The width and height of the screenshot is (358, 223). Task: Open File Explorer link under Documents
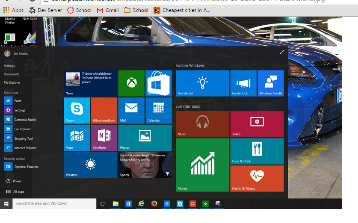coord(12,82)
